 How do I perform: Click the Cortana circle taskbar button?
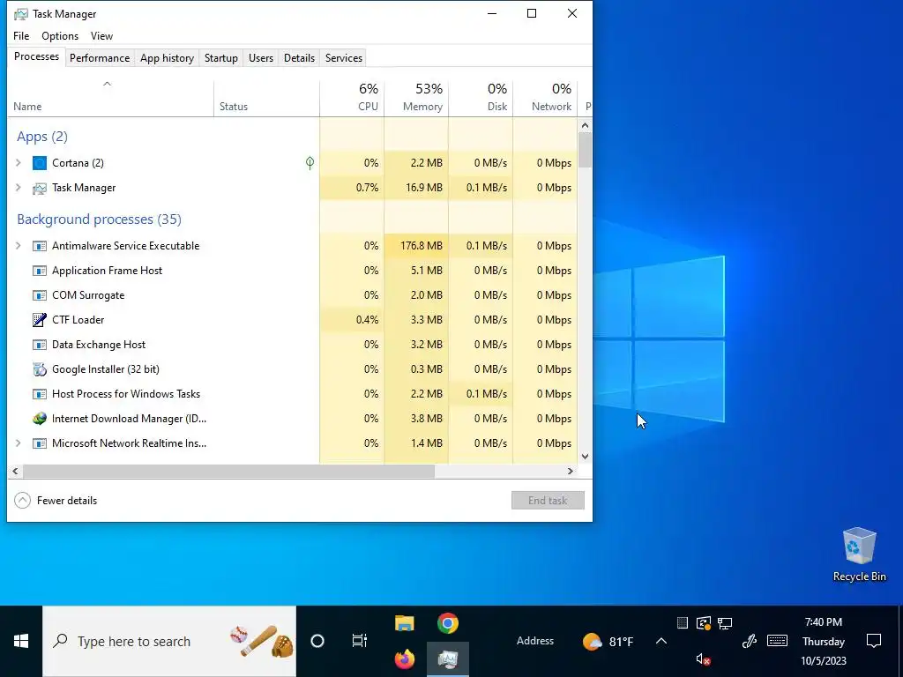click(x=317, y=641)
